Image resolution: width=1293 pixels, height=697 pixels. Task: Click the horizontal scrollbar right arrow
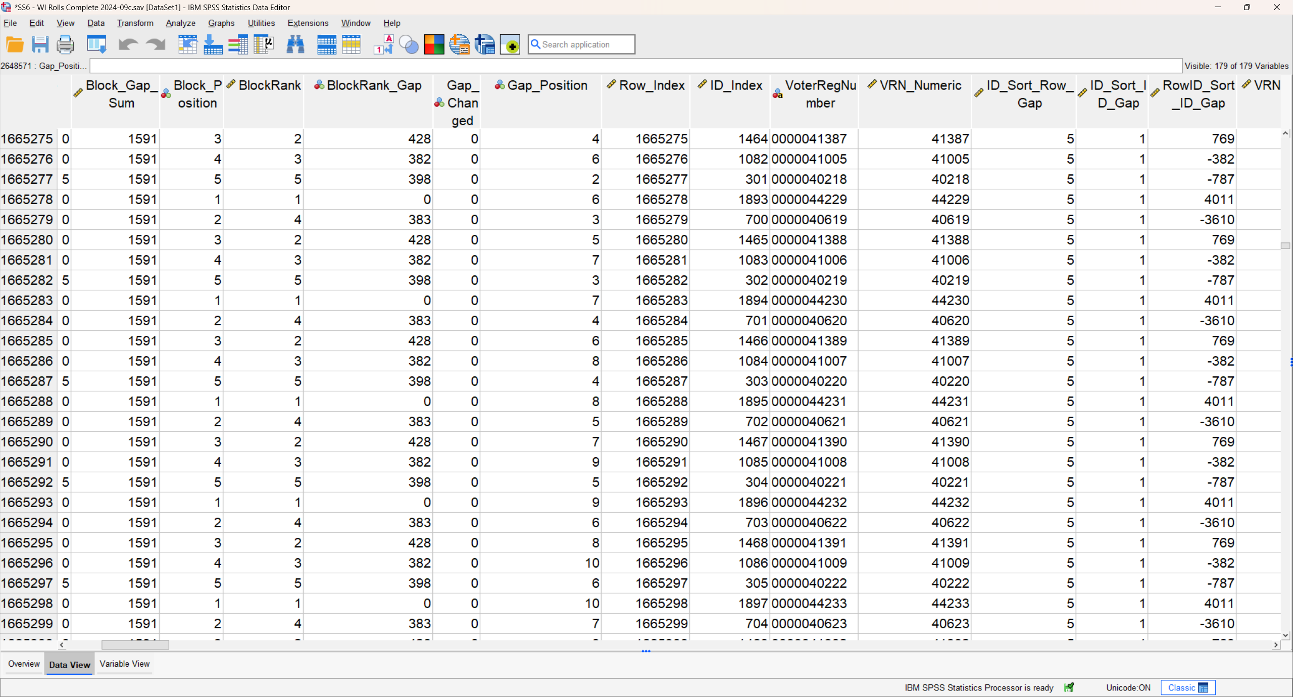[1276, 645]
